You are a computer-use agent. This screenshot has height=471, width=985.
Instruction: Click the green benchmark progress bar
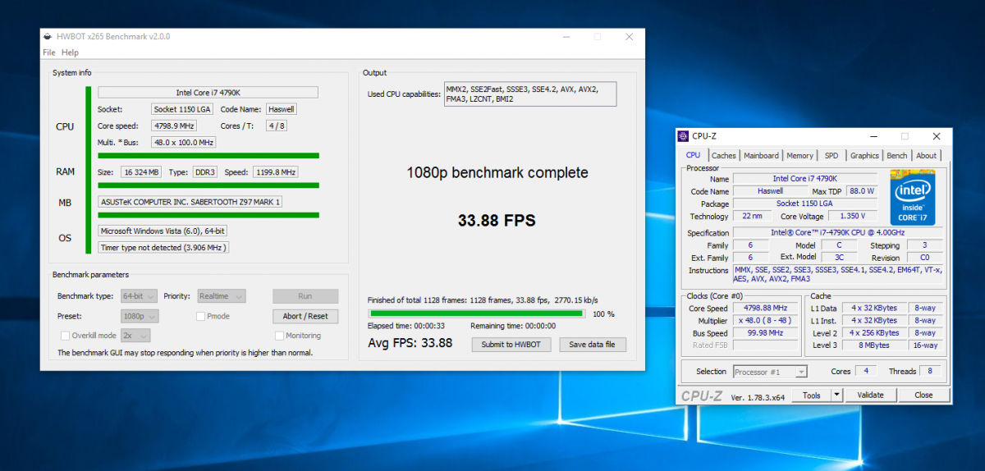[477, 313]
